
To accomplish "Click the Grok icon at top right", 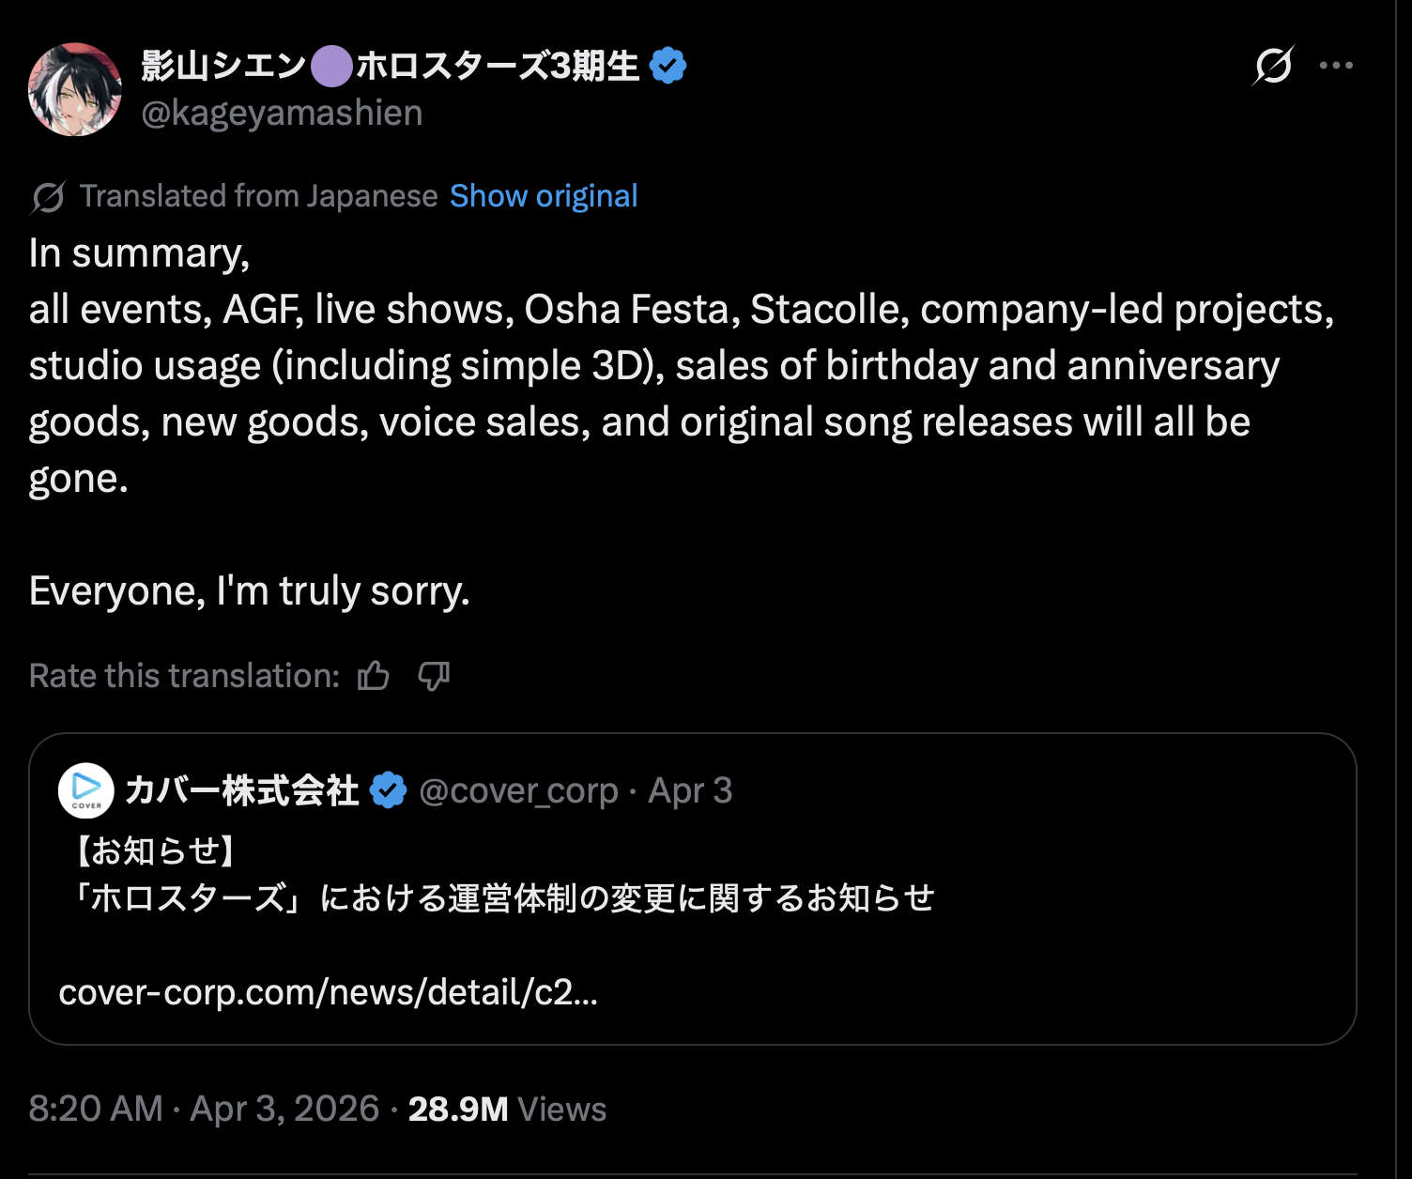I will point(1273,66).
